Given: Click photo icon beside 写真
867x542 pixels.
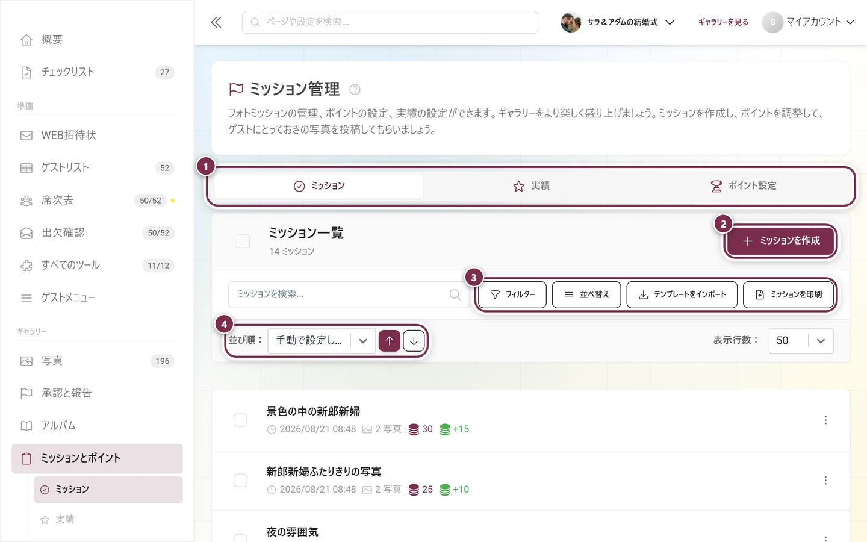Looking at the screenshot, I should tap(26, 361).
